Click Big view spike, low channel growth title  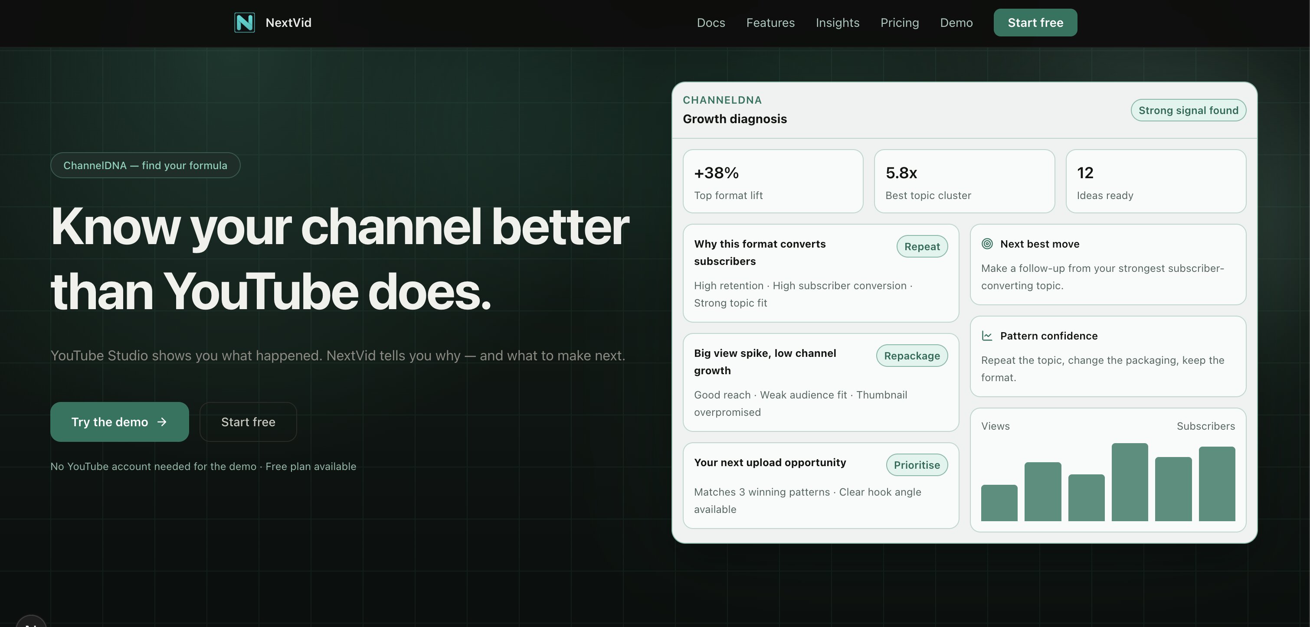click(765, 362)
